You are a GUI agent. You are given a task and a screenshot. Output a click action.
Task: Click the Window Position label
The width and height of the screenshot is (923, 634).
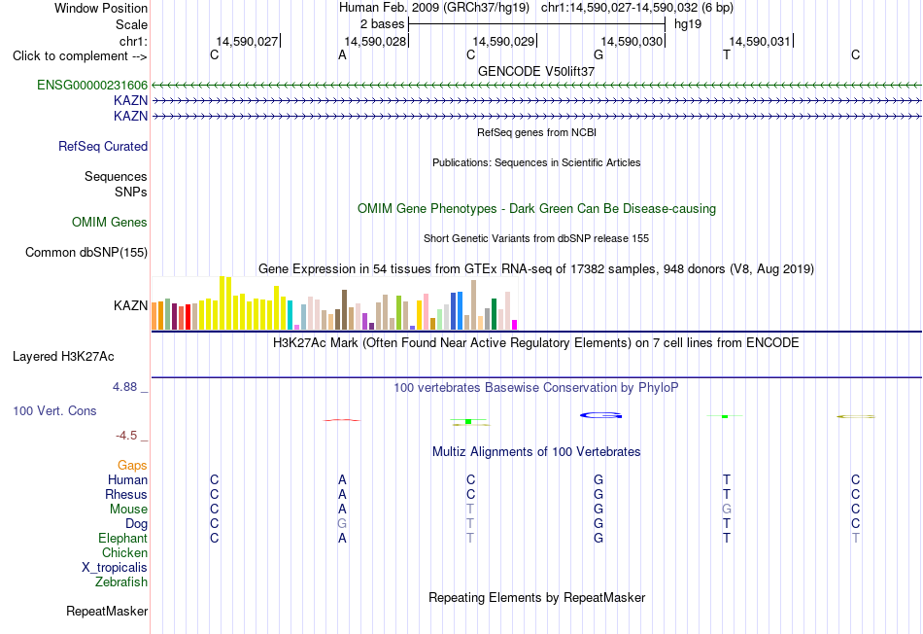[101, 8]
